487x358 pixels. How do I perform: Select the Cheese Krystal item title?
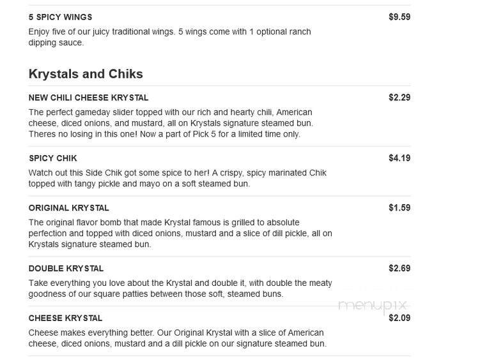click(x=65, y=318)
